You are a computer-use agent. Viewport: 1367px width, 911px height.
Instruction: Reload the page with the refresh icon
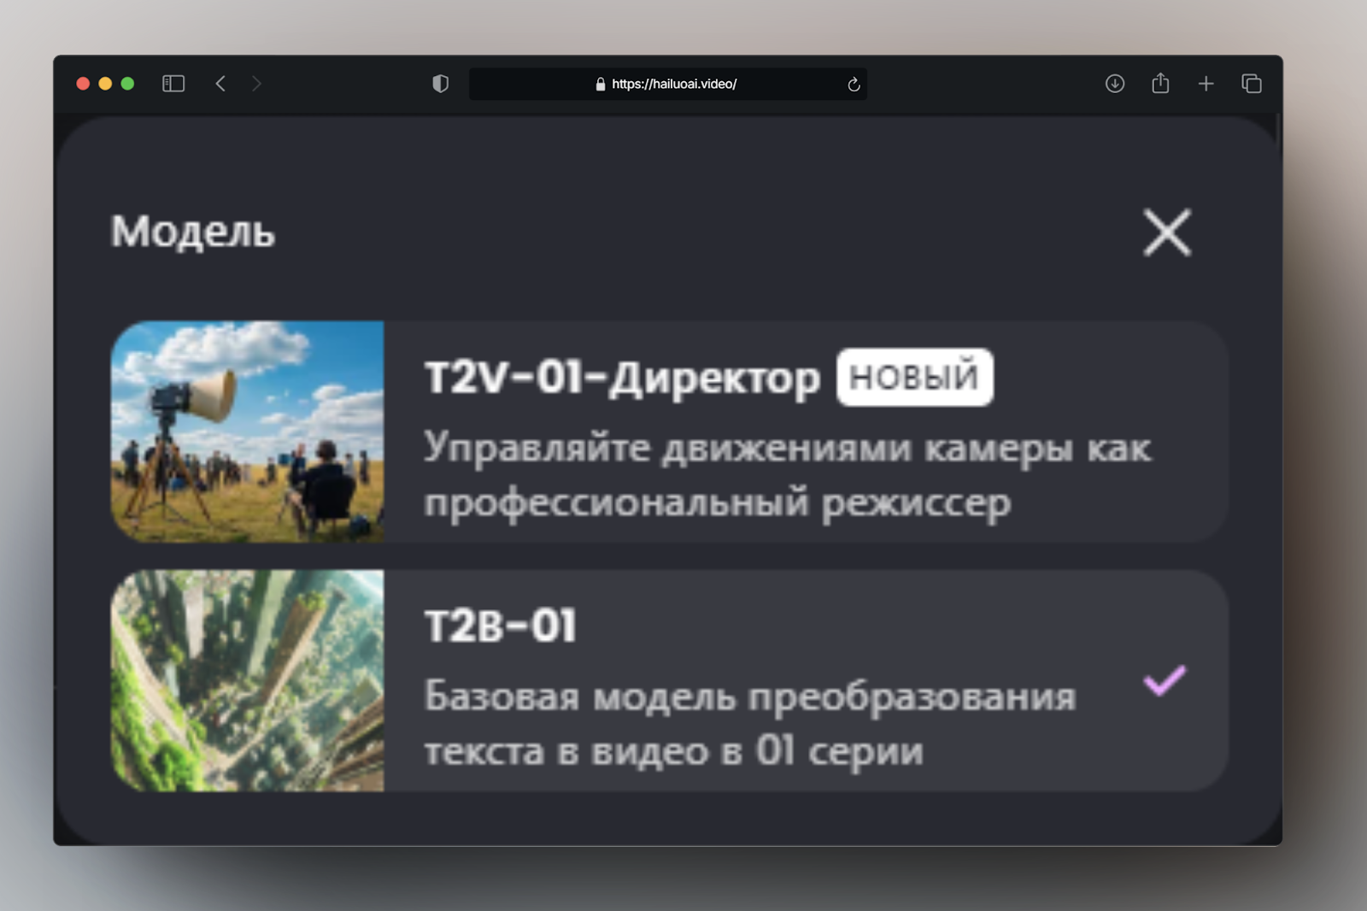click(x=853, y=84)
